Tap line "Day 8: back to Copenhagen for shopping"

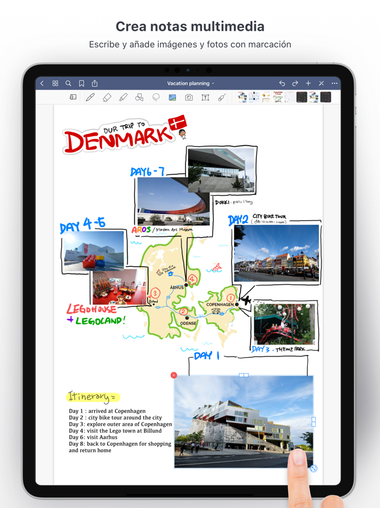point(120,443)
